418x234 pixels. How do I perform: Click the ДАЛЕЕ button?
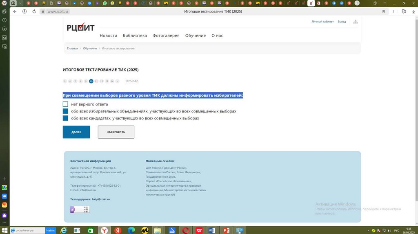coord(76,132)
